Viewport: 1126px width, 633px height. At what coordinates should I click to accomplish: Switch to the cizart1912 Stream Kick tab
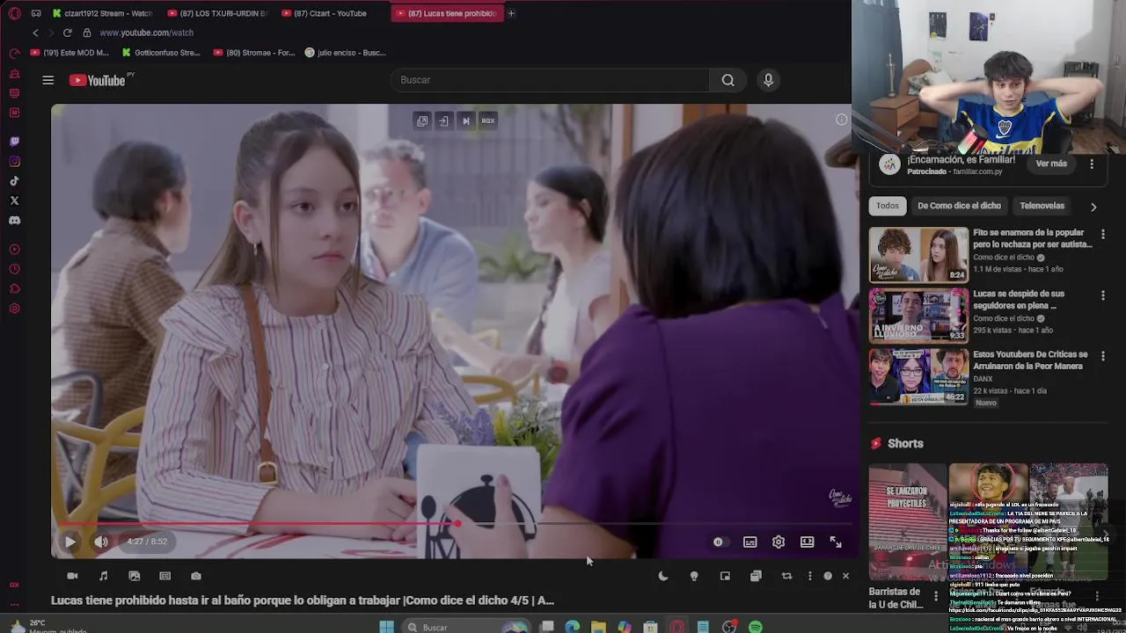tap(103, 13)
